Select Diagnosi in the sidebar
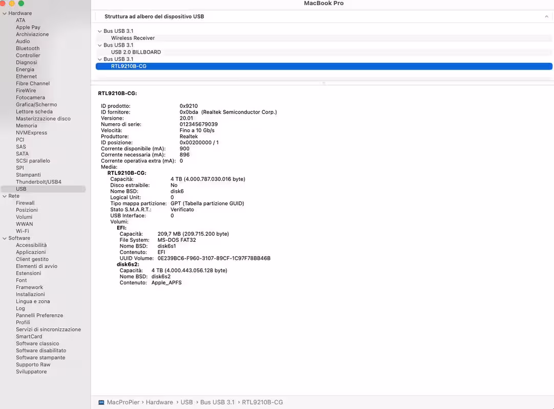 (x=26, y=62)
